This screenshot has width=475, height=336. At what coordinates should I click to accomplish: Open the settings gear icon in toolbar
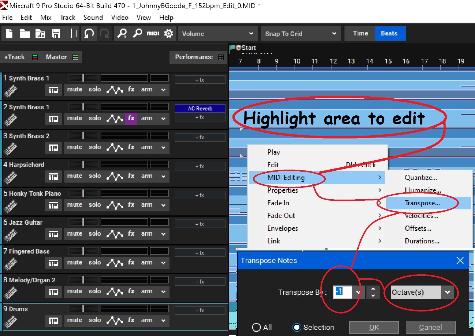click(x=169, y=34)
